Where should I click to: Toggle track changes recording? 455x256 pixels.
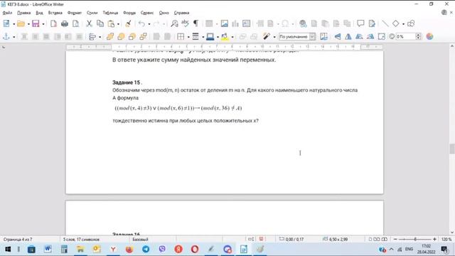(x=372, y=23)
